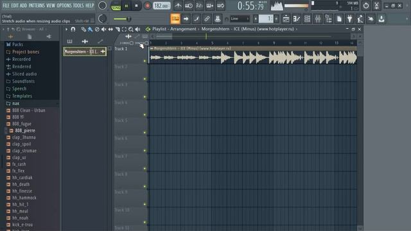Open the PATTERNS menu

tap(37, 6)
